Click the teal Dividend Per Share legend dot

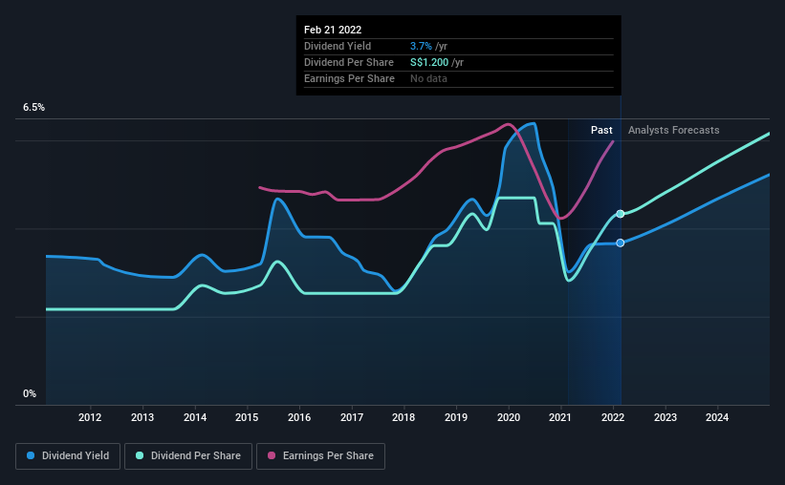click(140, 456)
